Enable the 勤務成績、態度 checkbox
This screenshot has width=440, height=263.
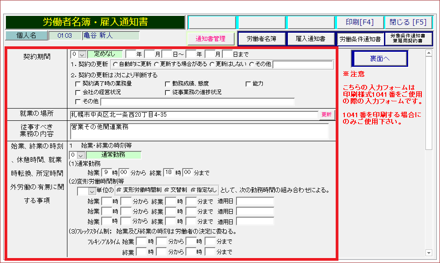point(168,84)
